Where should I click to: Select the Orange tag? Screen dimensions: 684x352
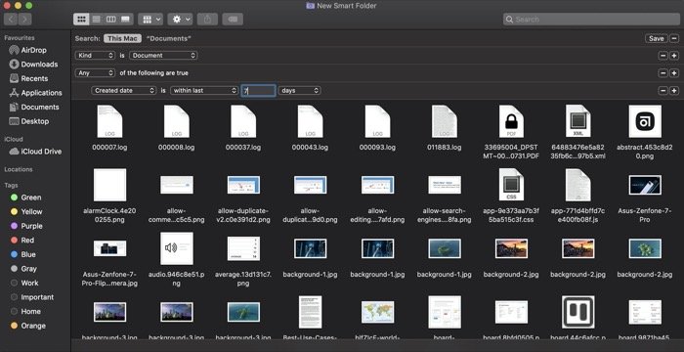coord(27,326)
